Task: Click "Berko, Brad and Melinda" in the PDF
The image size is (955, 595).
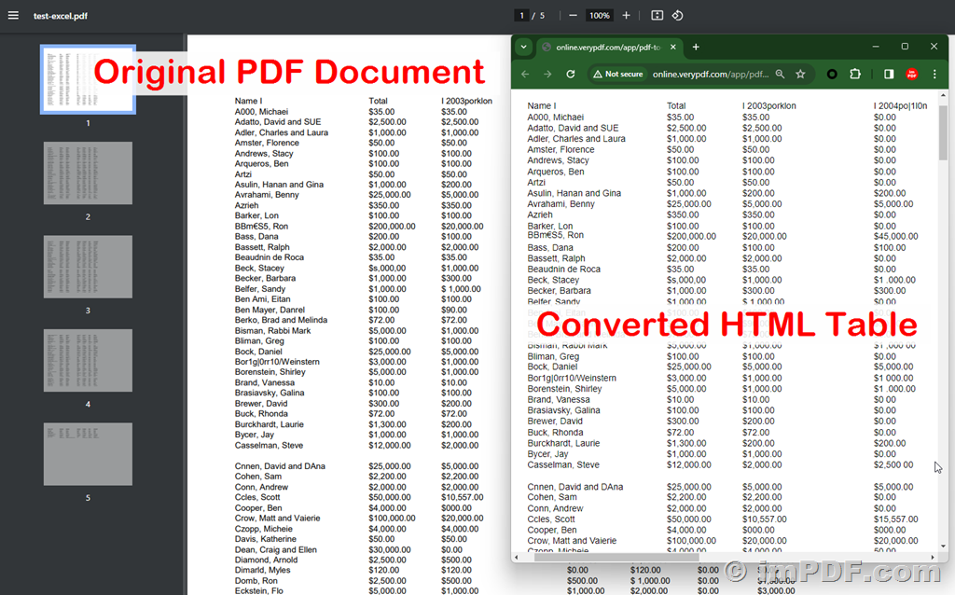Action: click(x=281, y=320)
